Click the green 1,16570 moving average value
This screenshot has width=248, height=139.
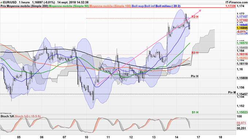242,43
